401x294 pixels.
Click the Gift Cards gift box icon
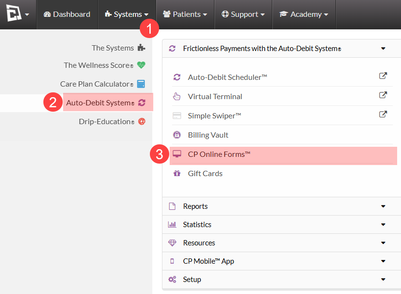pos(177,173)
